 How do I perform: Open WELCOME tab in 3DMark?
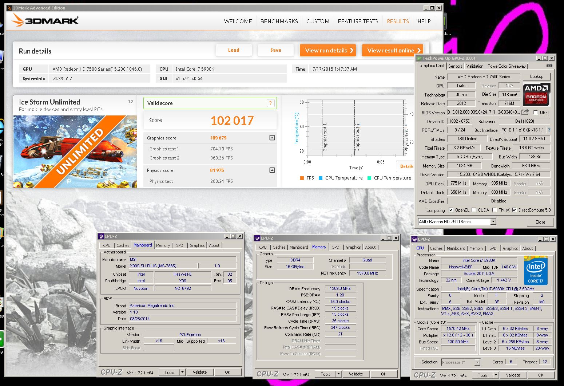[x=238, y=21]
